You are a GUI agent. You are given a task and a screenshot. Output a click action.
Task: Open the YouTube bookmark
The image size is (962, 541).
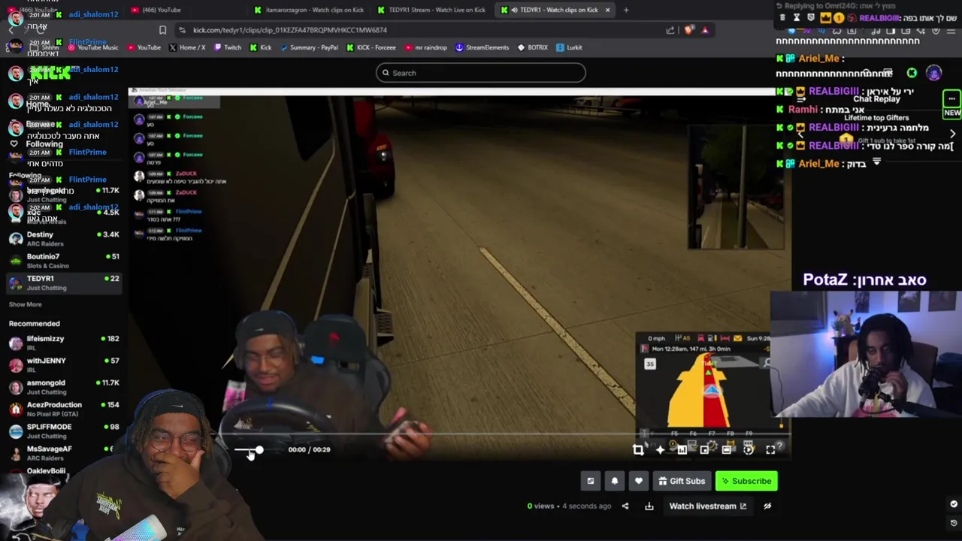click(144, 47)
